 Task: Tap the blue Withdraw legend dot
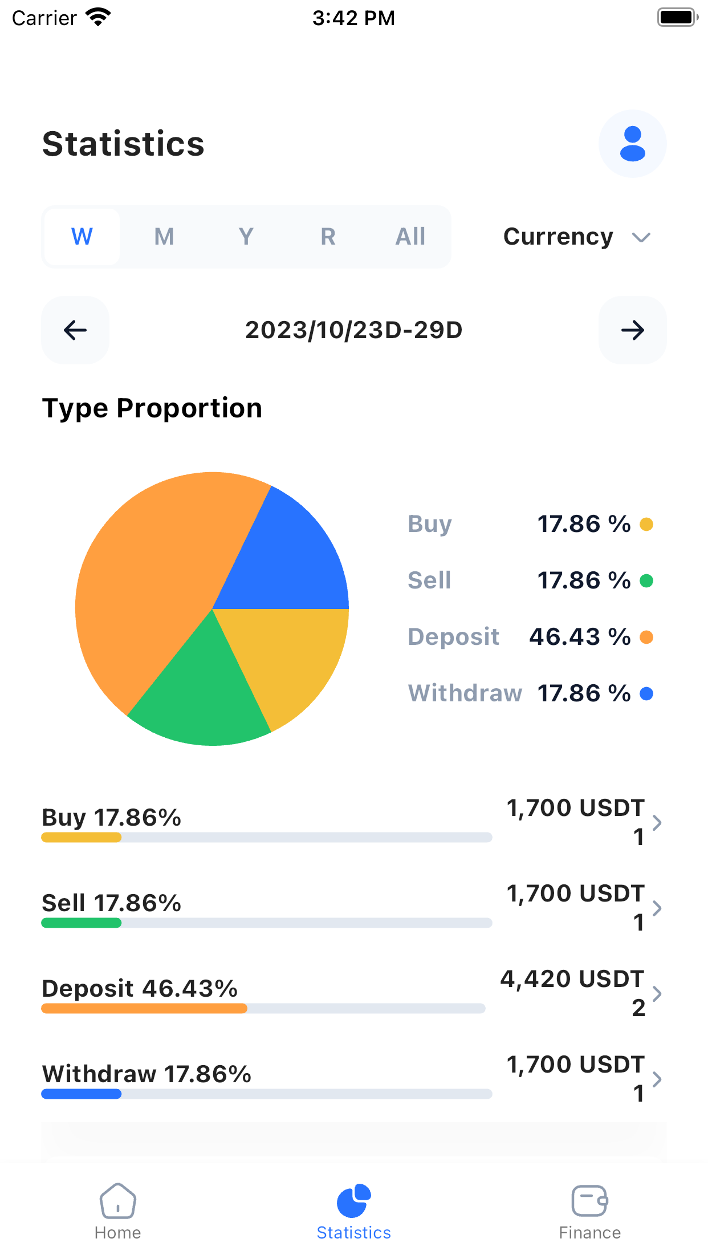point(646,693)
